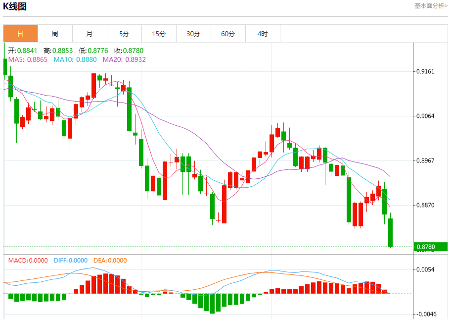
Task: Open the 基本面分析 link
Action: [431, 6]
